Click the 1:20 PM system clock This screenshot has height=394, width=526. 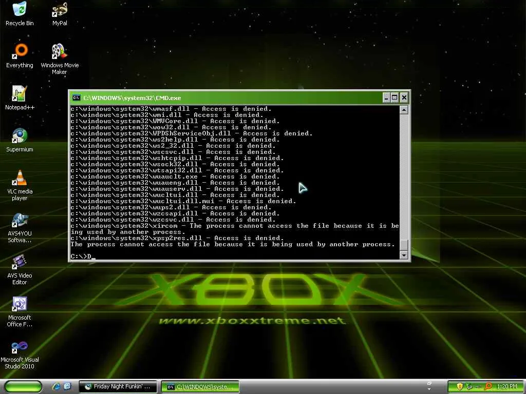point(507,387)
